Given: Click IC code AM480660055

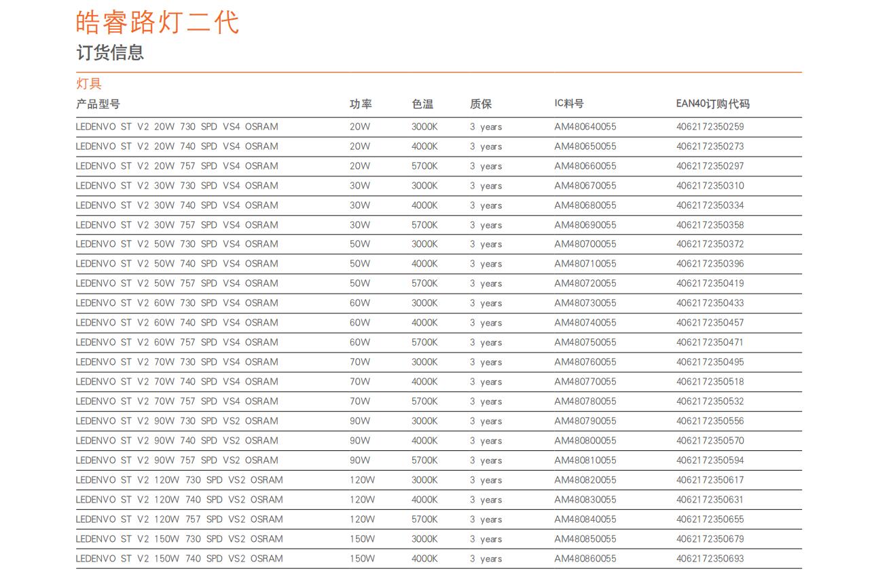Looking at the screenshot, I should [x=585, y=166].
